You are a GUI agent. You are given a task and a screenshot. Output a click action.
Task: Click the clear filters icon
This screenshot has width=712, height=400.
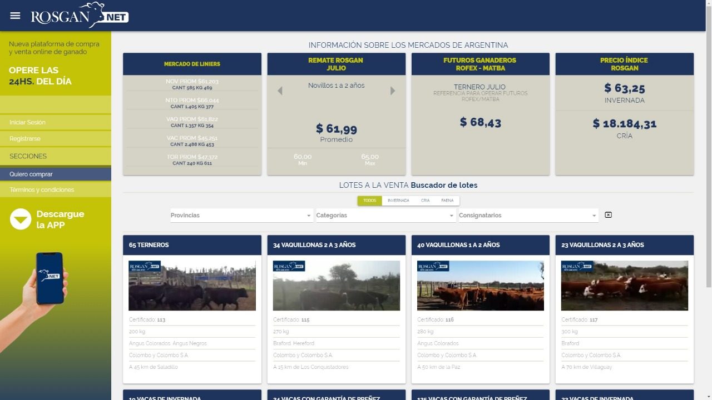tap(608, 215)
